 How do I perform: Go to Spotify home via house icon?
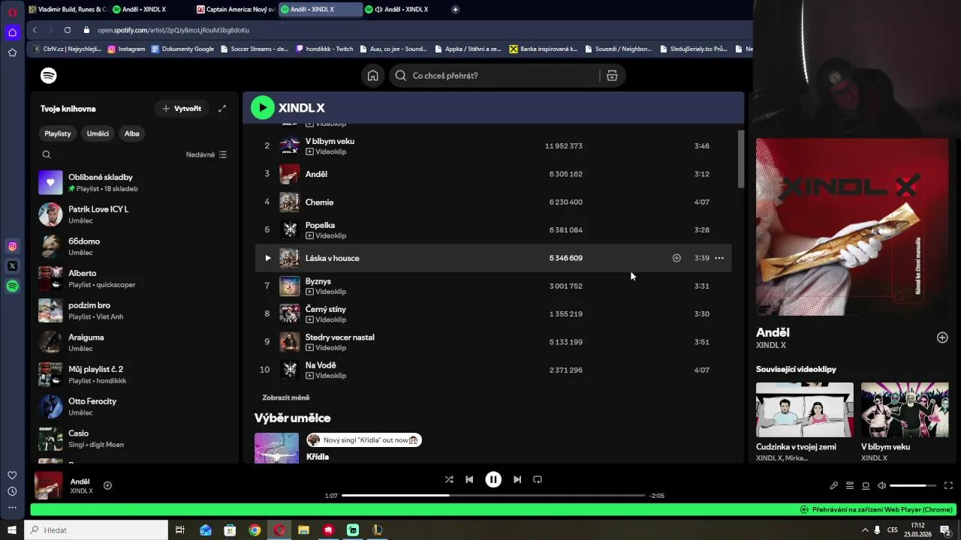point(372,76)
